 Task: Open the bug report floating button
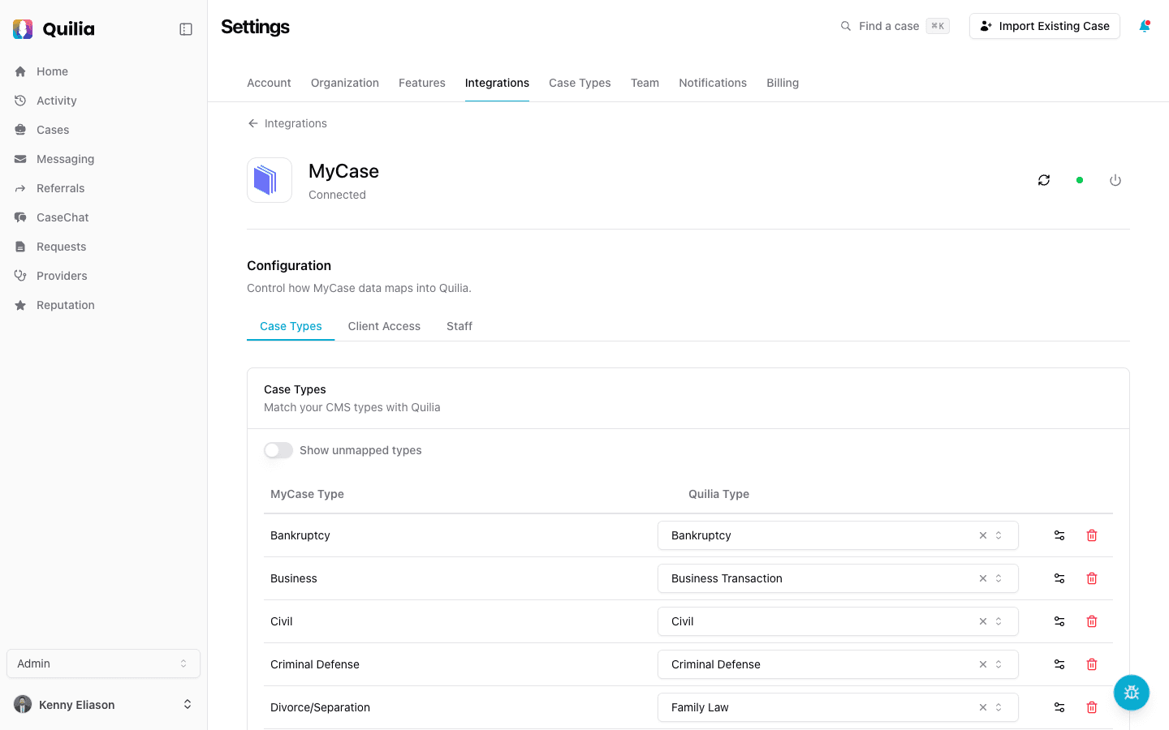click(1132, 693)
